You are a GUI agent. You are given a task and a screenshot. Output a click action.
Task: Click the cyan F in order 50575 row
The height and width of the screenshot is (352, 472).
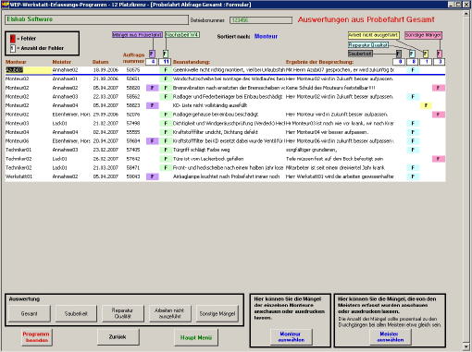[413, 70]
